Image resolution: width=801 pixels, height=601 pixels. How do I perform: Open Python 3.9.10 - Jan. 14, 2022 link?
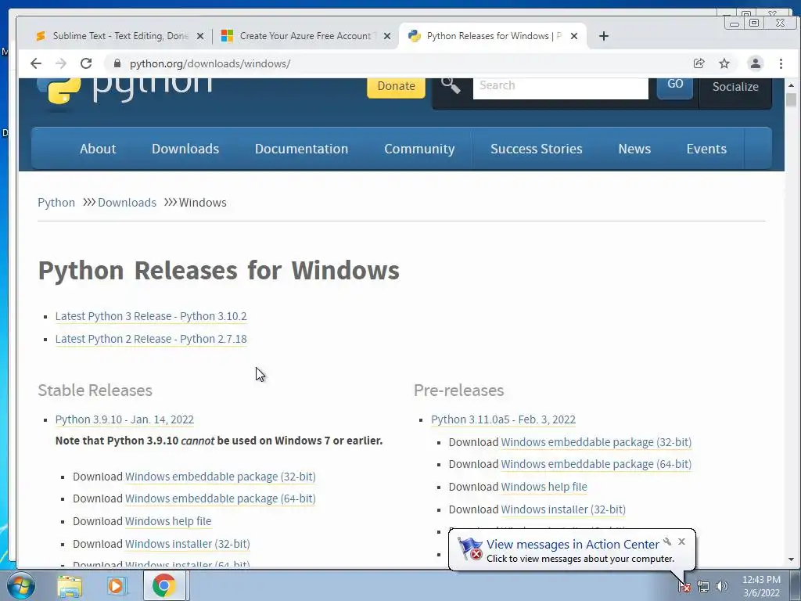tap(124, 419)
